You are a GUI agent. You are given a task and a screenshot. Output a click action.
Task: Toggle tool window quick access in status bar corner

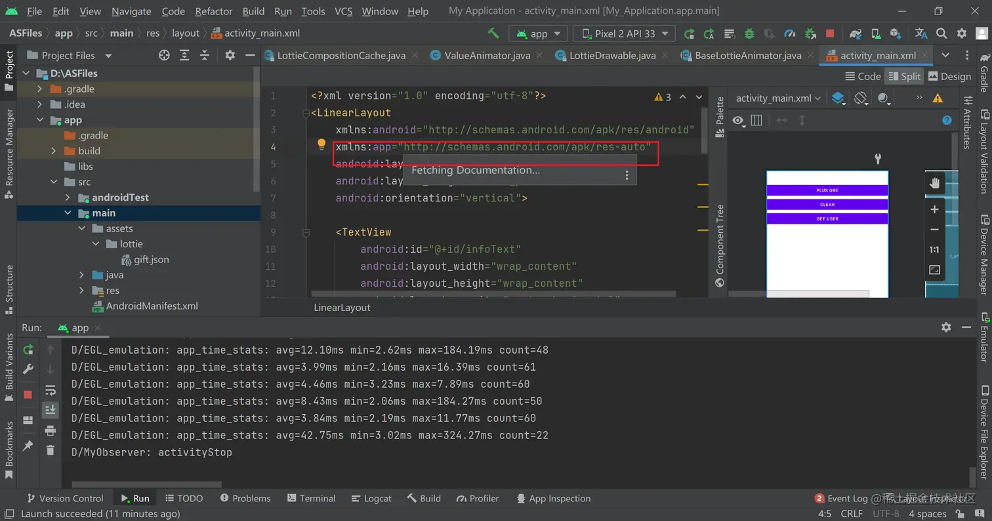(9, 514)
